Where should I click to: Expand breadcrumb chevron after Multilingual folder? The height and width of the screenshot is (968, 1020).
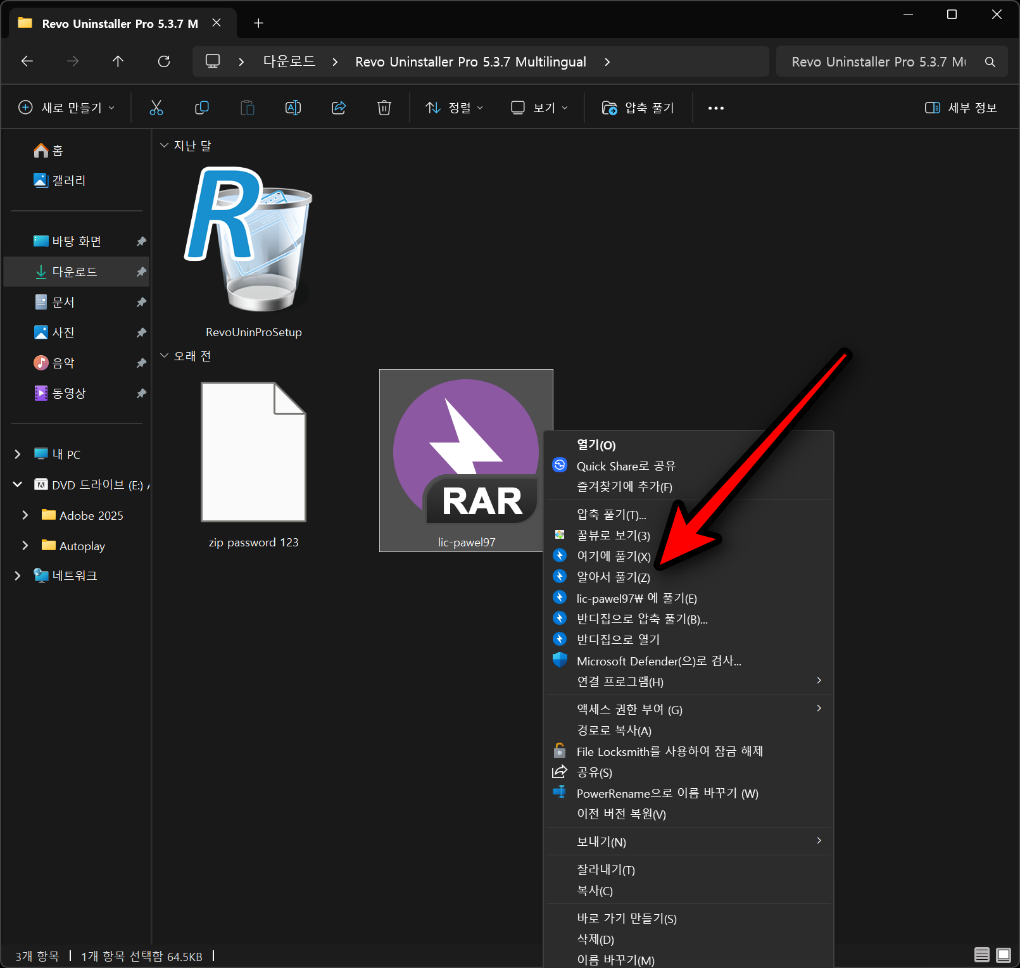(607, 62)
